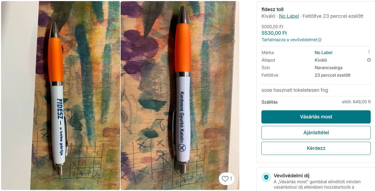Click the Ajánlattétel button
This screenshot has width=375, height=191.
pos(316,133)
